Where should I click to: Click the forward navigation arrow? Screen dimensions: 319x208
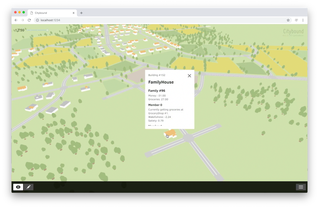pyautogui.click(x=23, y=20)
